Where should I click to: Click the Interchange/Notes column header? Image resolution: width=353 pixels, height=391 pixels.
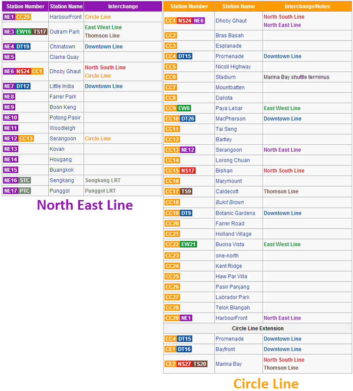point(307,7)
